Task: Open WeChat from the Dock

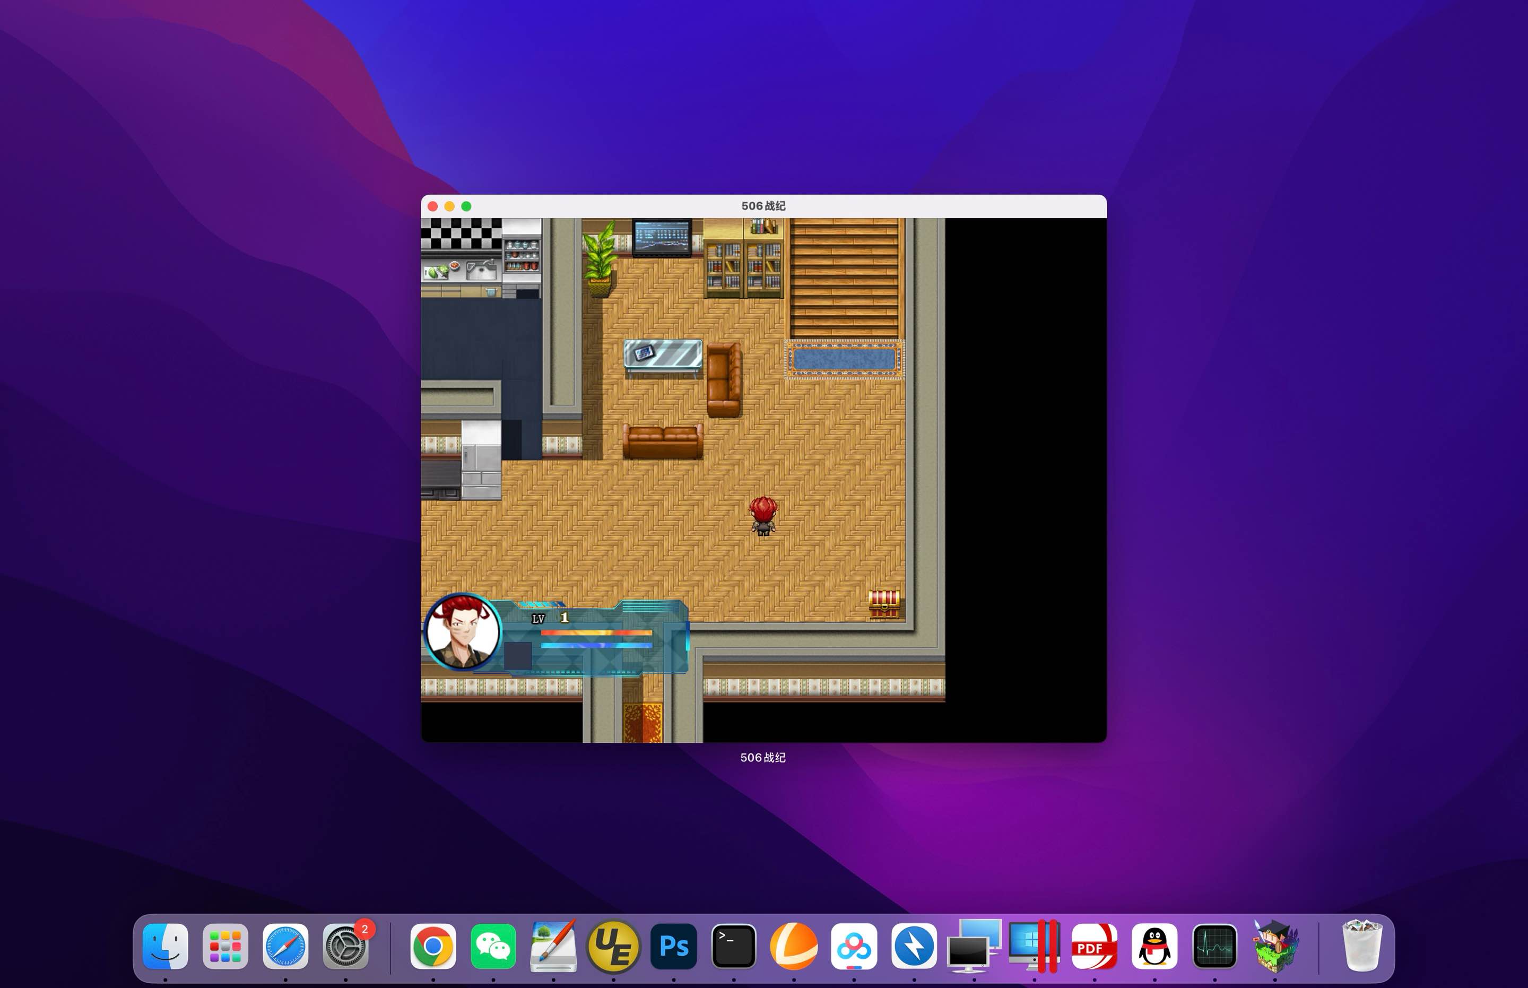Action: (494, 945)
